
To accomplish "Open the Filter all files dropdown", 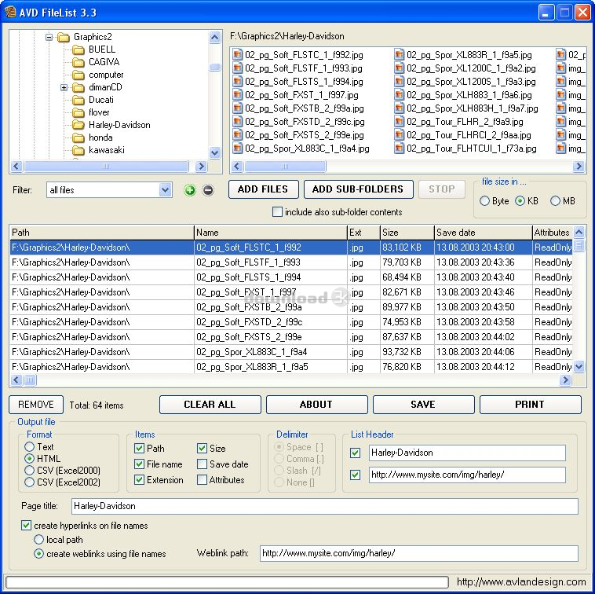I will 165,190.
